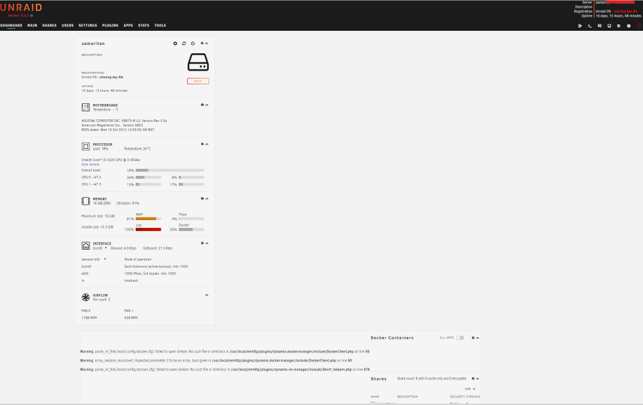Click 'Intel Core i3-3225 CPU' text
Viewport: 643px width, 405px height.
point(111,160)
